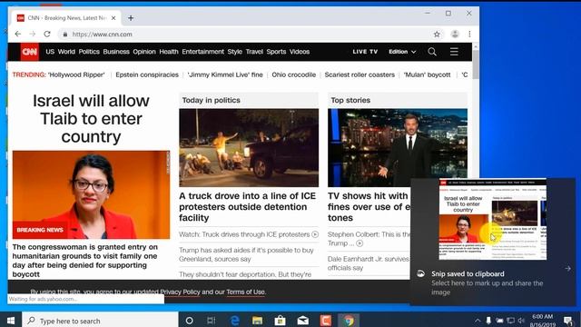Open TV shows hit with fines headline
This screenshot has height=327, width=581.
coord(369,207)
